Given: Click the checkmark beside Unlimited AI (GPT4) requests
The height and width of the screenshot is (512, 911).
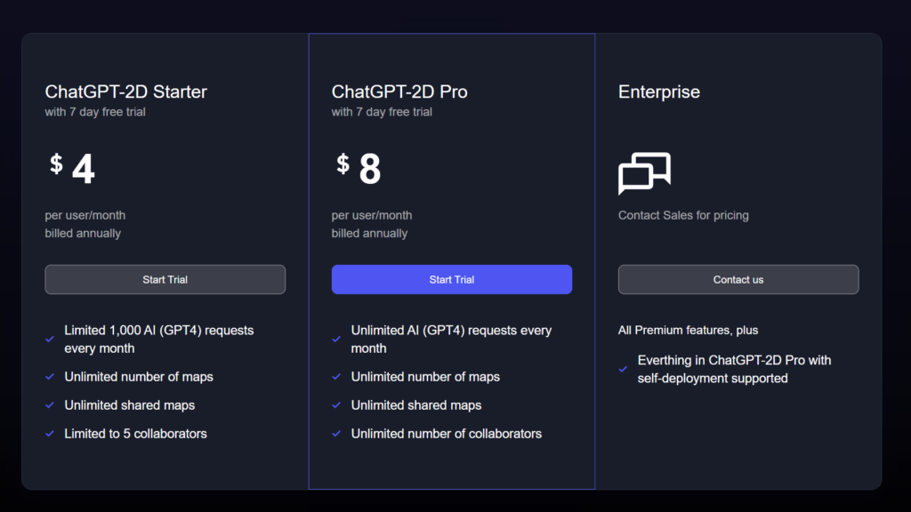Looking at the screenshot, I should (336, 339).
